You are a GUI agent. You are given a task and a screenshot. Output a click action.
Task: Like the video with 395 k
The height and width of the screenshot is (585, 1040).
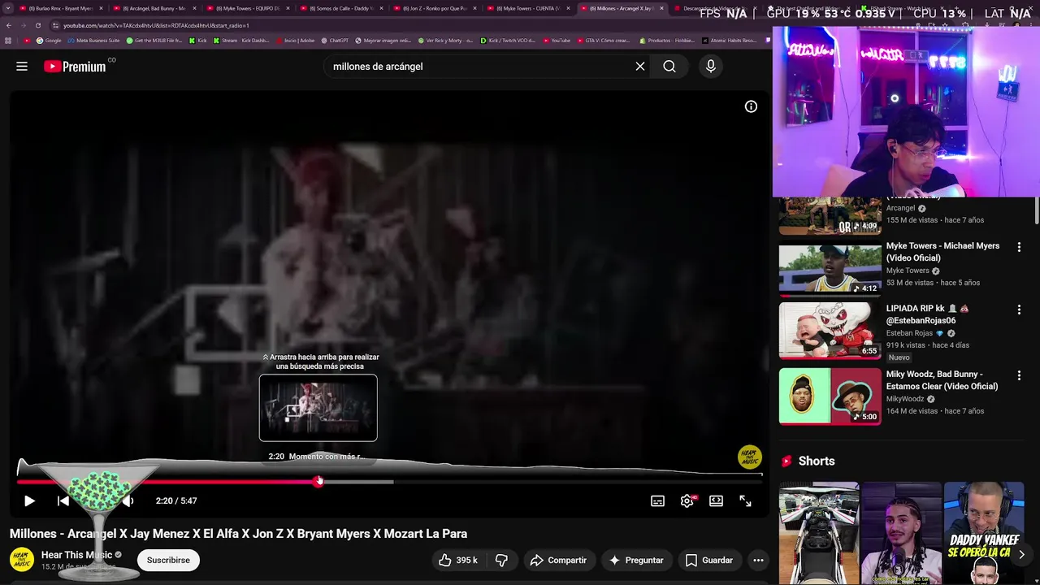(457, 560)
